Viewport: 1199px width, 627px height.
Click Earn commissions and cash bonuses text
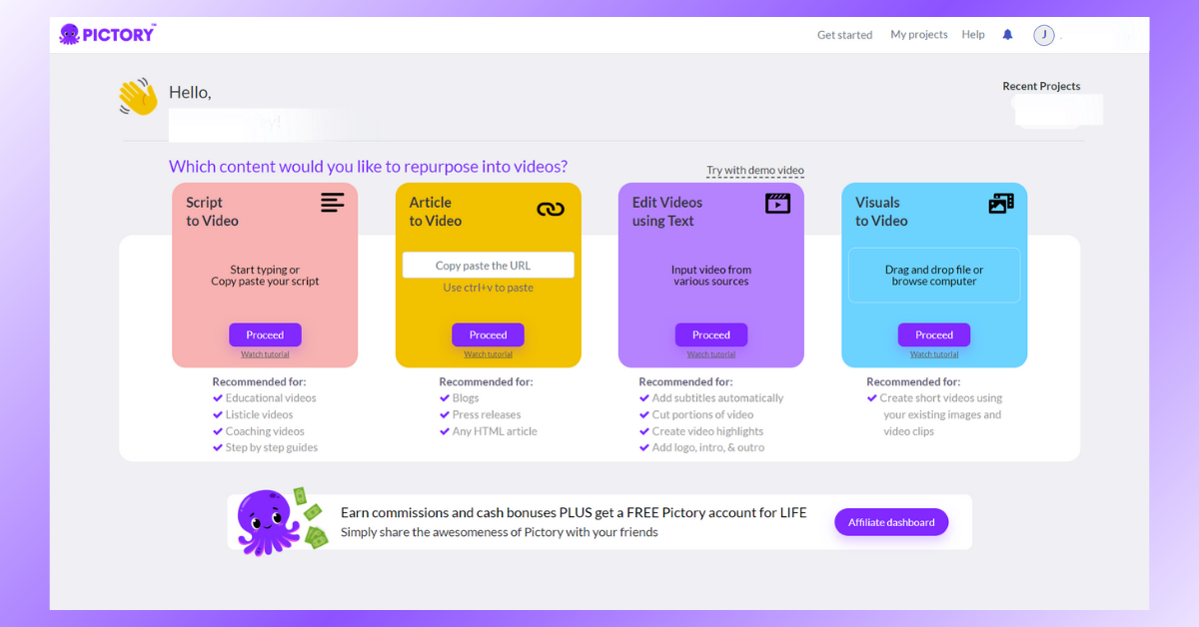(574, 513)
